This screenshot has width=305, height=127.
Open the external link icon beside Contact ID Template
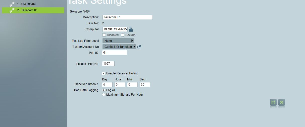coord(139,47)
